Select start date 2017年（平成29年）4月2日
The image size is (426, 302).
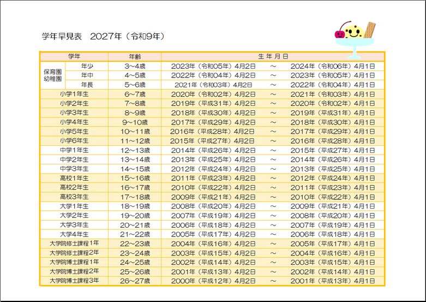pos(213,122)
